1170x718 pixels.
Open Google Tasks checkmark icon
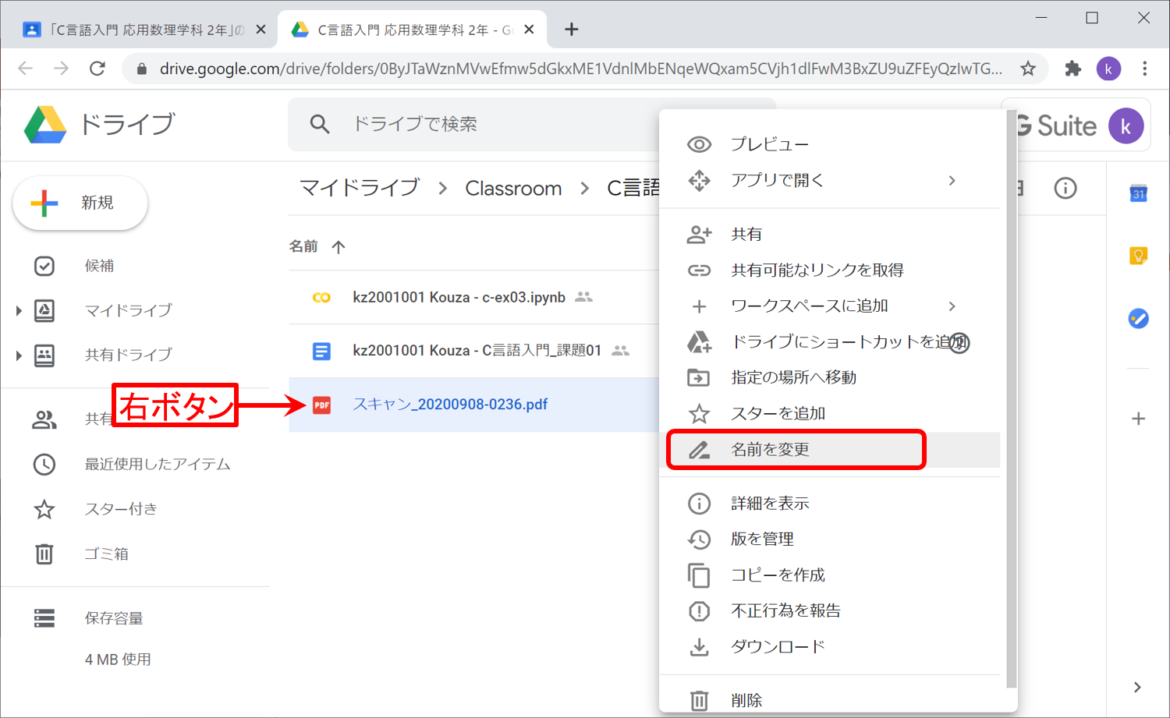coord(1138,318)
